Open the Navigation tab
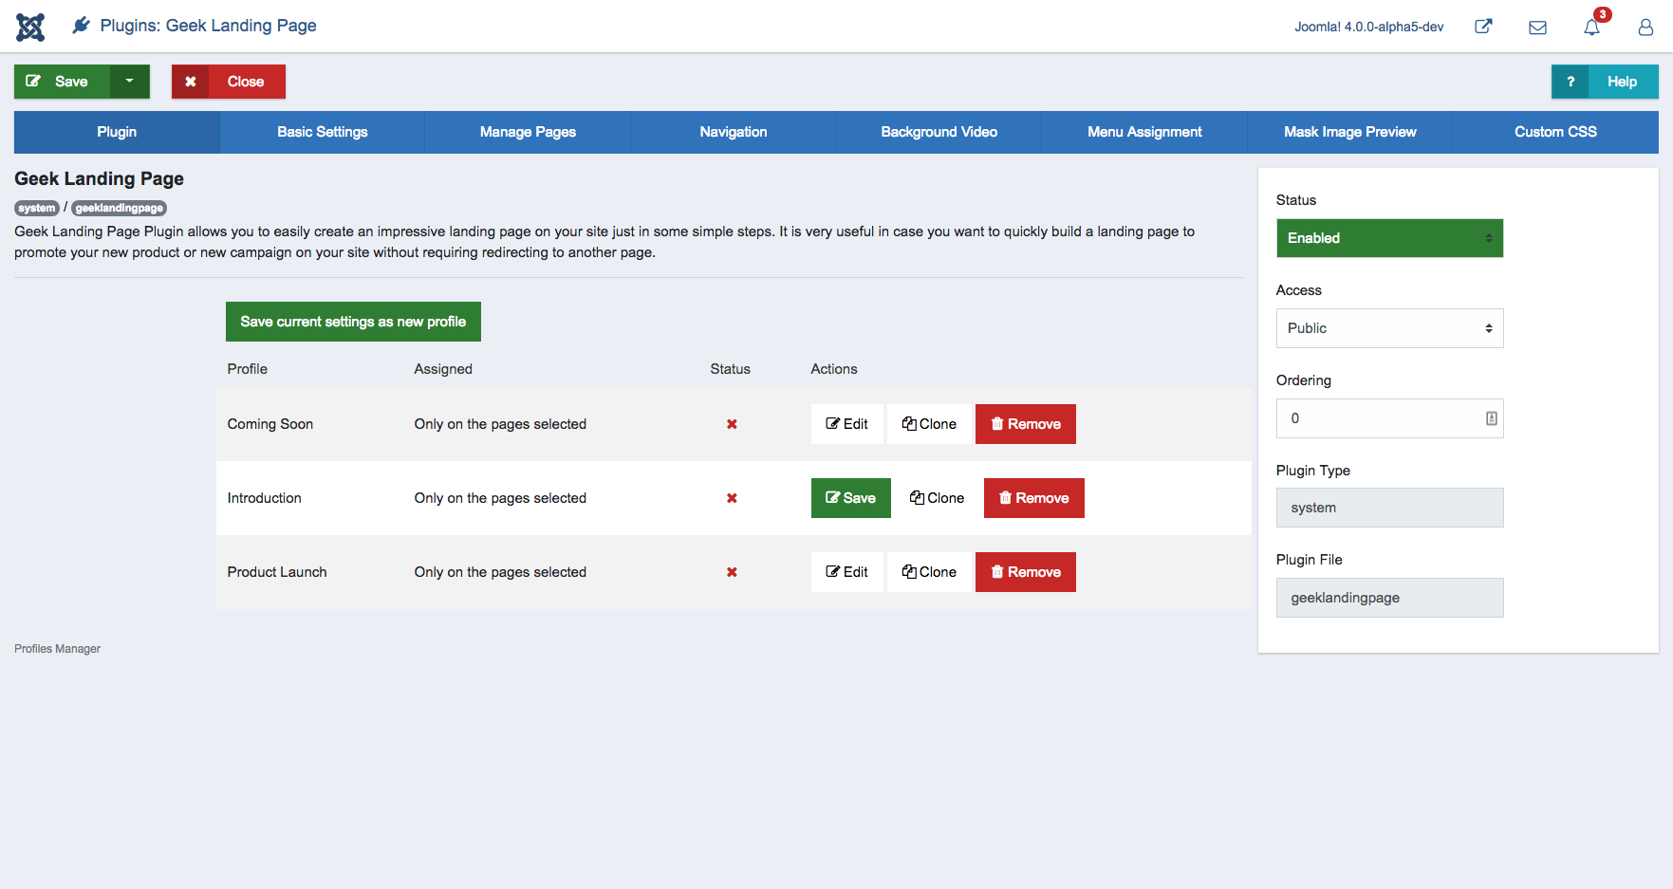 [734, 132]
